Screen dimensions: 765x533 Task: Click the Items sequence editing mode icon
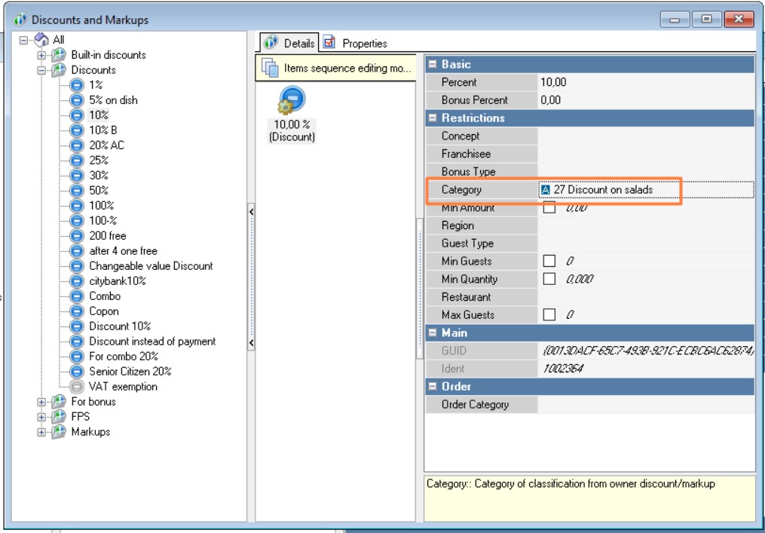coord(270,69)
